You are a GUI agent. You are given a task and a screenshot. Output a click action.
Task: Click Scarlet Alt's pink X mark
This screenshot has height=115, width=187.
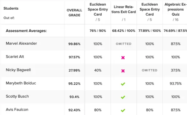point(123,58)
